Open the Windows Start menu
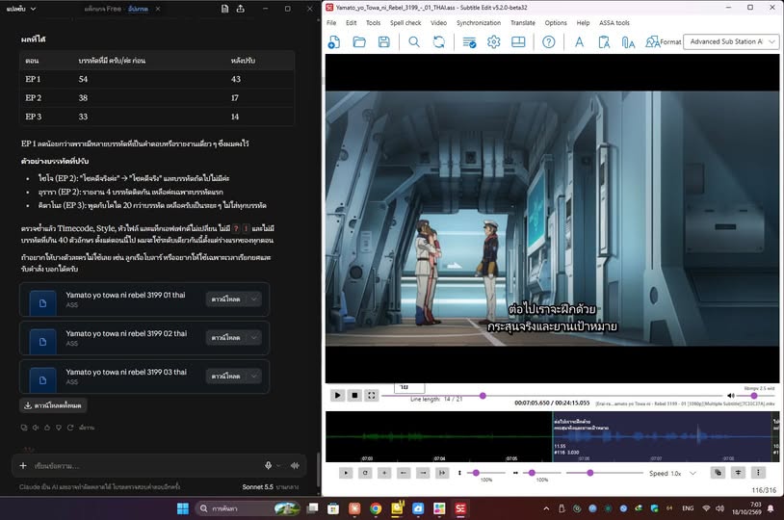 point(183,508)
